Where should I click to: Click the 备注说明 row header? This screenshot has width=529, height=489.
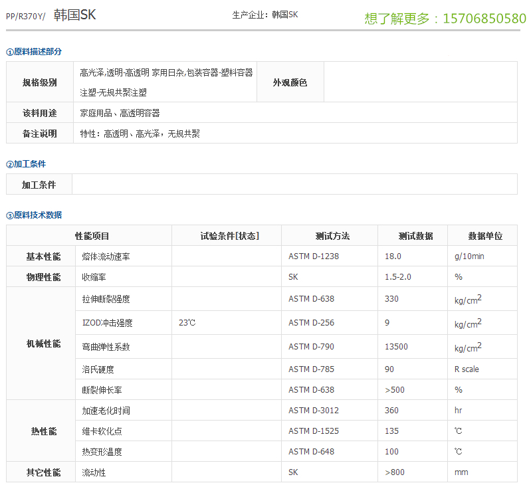pos(40,133)
